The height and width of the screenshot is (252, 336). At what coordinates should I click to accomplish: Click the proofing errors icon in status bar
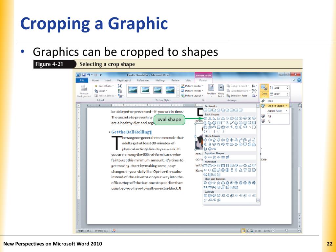[x=114, y=231]
